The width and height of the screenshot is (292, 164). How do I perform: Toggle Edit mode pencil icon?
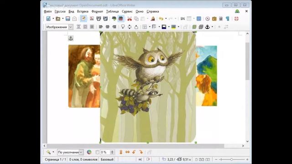coord(83,19)
